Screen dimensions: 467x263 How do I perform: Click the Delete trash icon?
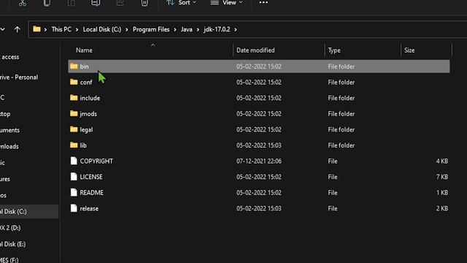pyautogui.click(x=144, y=3)
